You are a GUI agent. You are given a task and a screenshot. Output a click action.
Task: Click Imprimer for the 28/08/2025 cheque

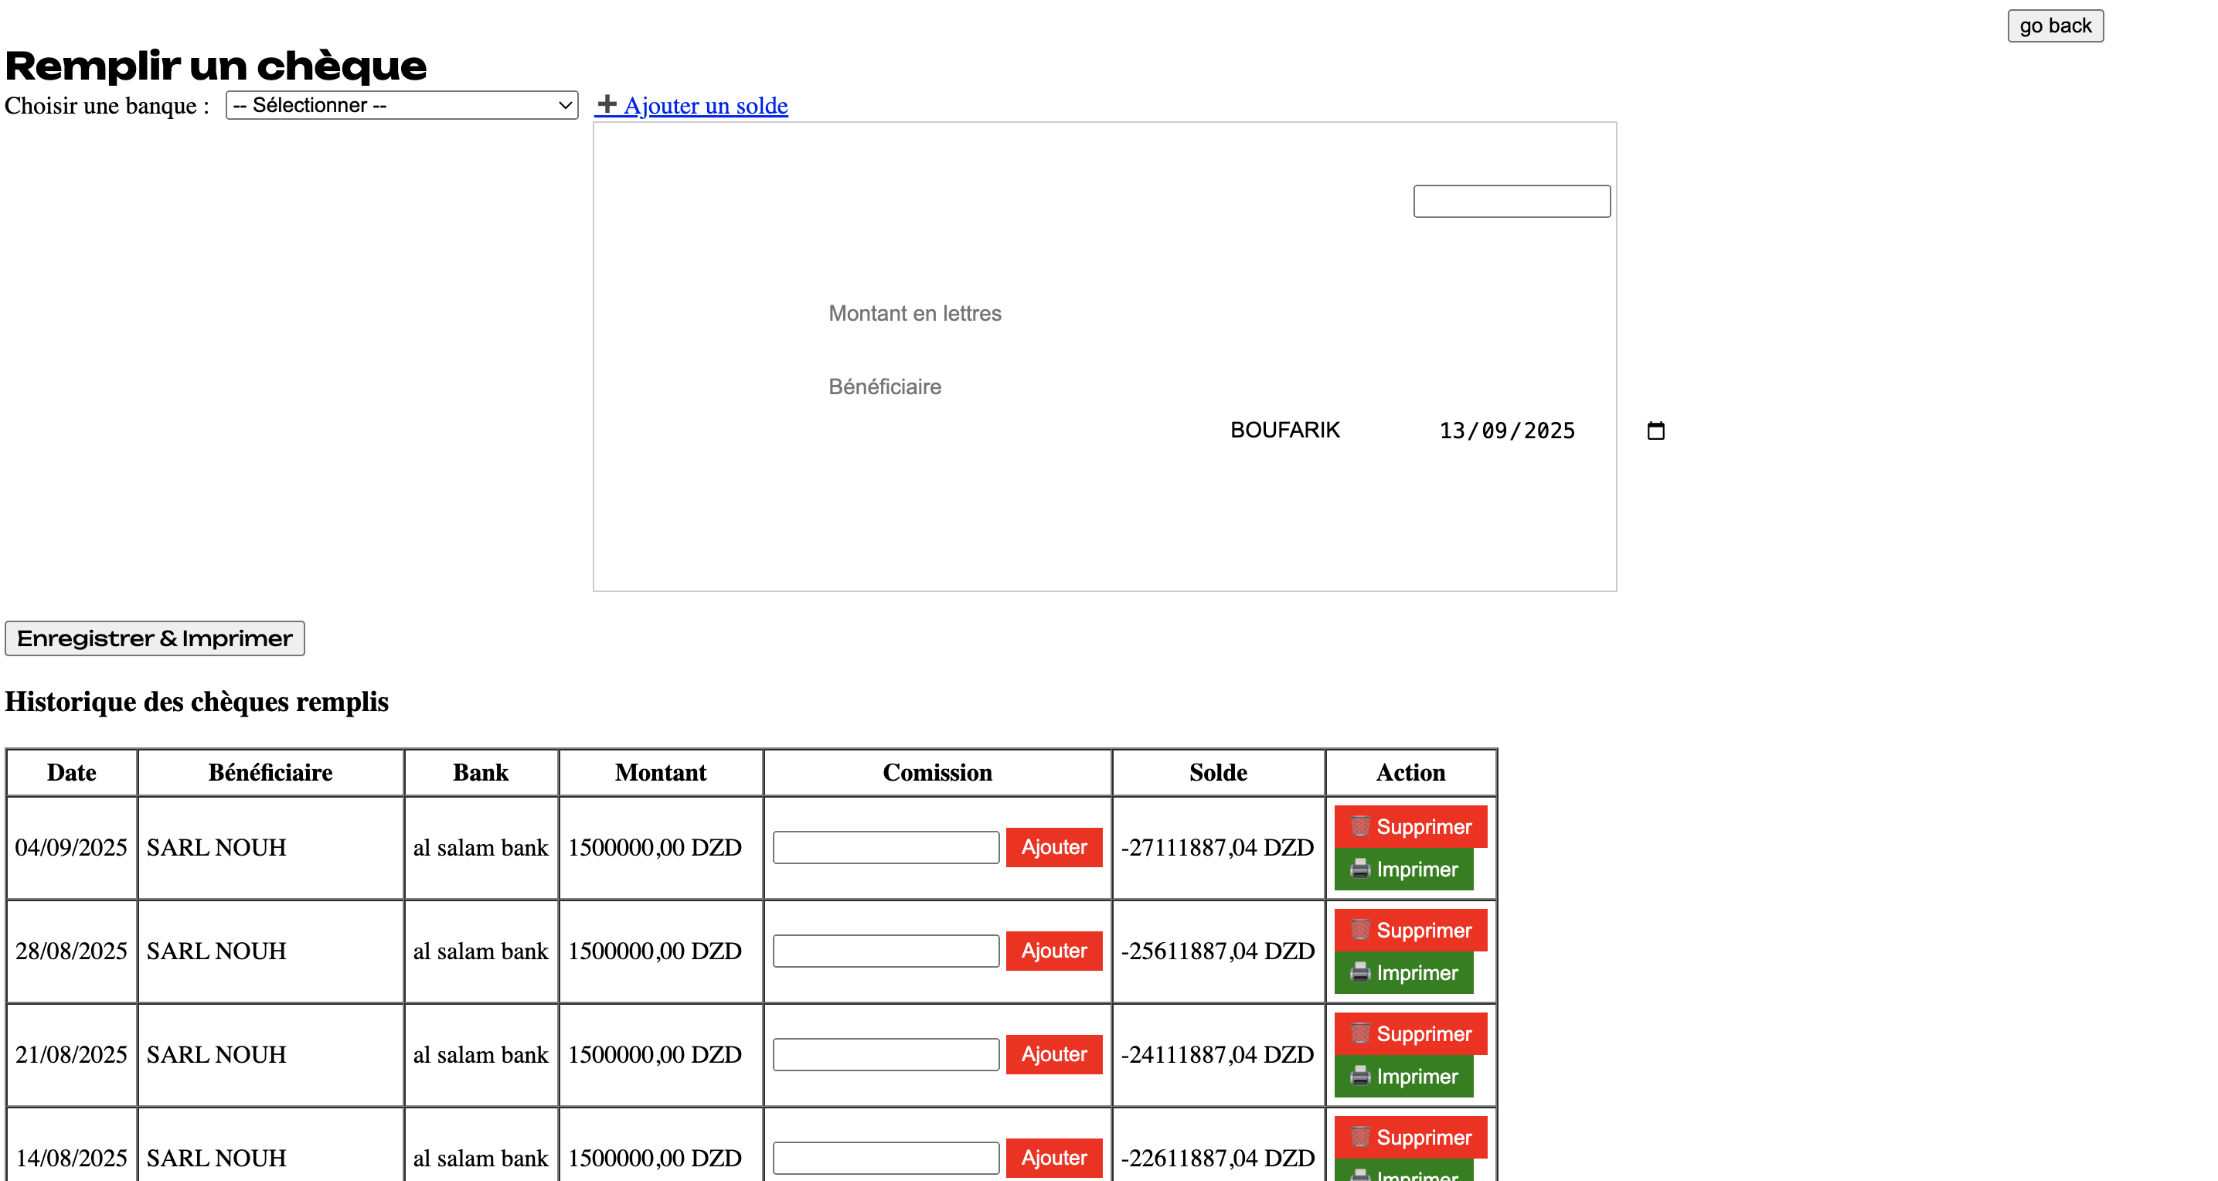tap(1403, 972)
